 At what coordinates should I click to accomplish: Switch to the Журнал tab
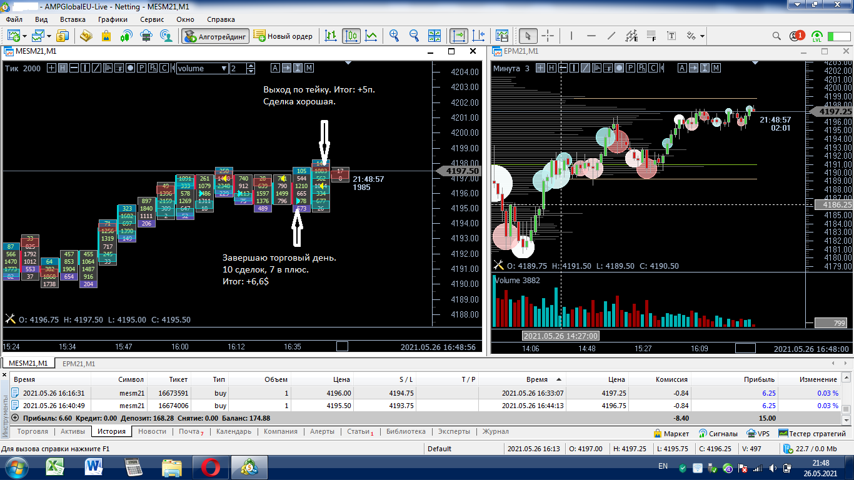(495, 432)
